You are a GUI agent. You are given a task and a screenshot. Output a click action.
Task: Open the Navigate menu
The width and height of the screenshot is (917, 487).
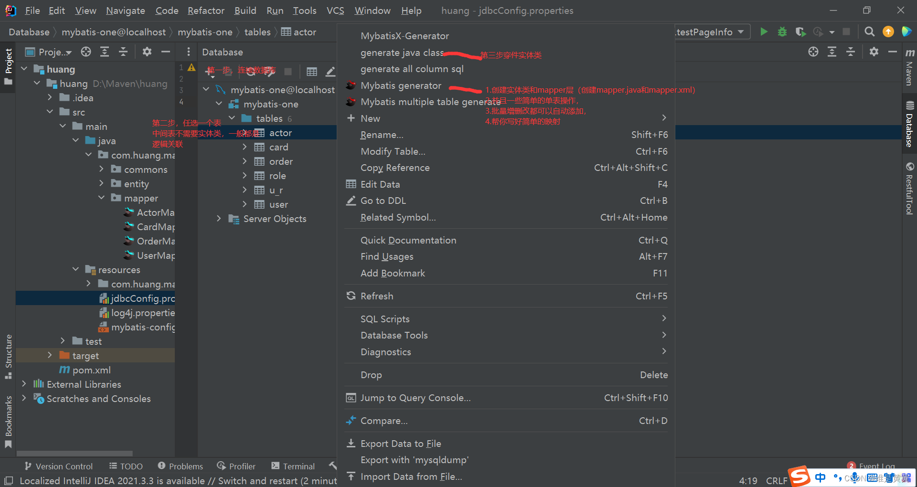click(126, 11)
